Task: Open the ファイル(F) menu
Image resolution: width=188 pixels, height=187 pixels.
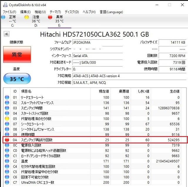Action: coord(9,12)
